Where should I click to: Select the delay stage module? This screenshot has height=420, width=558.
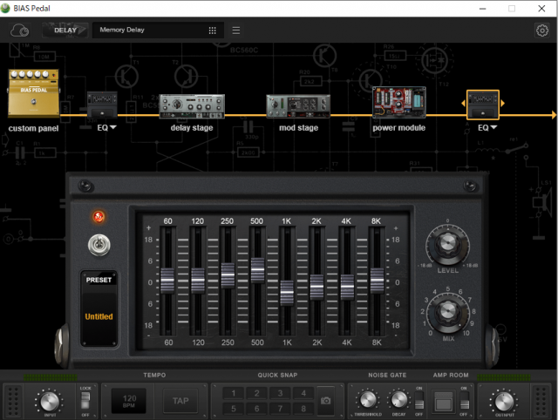click(192, 106)
